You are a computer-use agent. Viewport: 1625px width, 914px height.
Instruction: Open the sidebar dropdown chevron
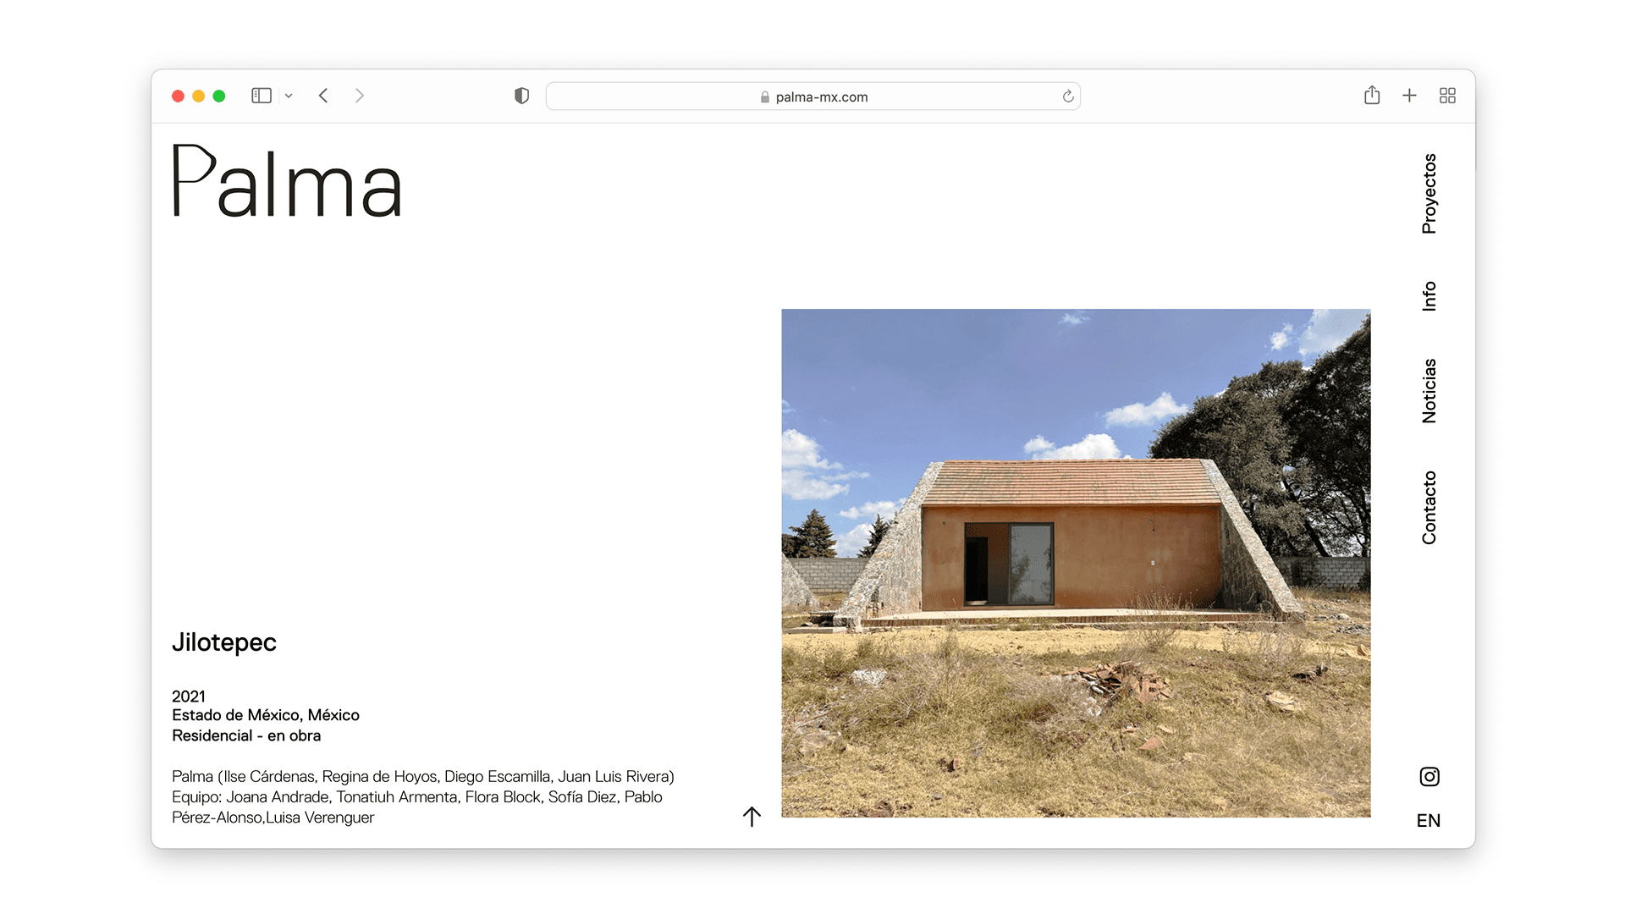point(289,96)
